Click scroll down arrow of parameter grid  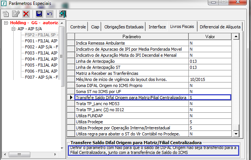point(236,134)
